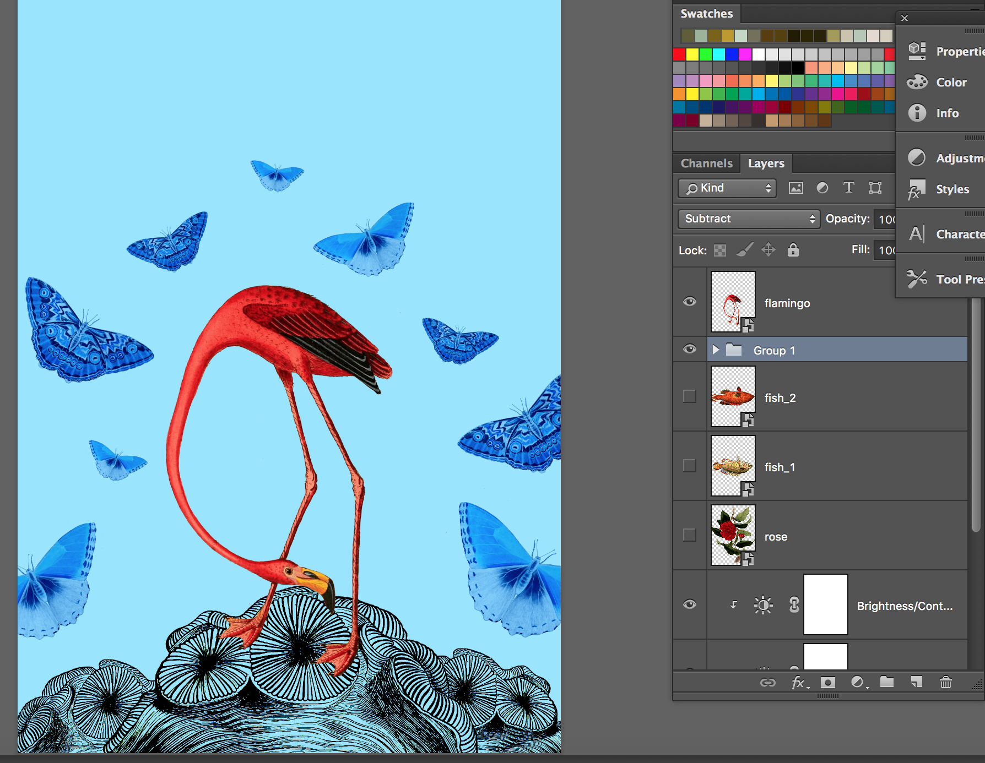Filter layers by adjustment layer icon
This screenshot has height=763, width=985.
coord(822,188)
